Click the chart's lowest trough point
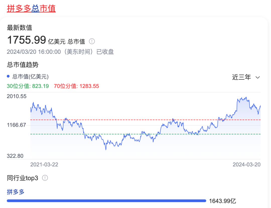 coord(106,149)
